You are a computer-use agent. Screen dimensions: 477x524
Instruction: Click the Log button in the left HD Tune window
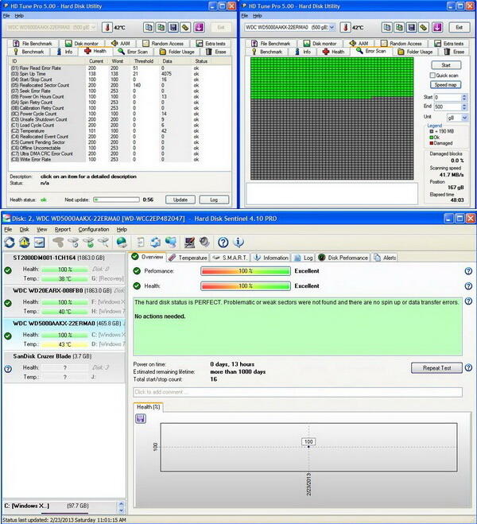(214, 200)
